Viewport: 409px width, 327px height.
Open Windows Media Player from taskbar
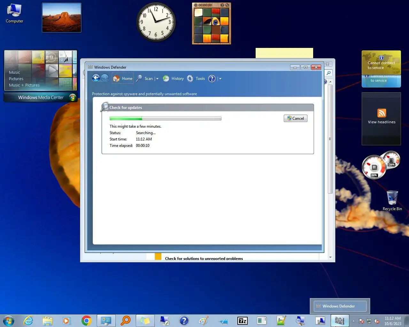pos(67,321)
